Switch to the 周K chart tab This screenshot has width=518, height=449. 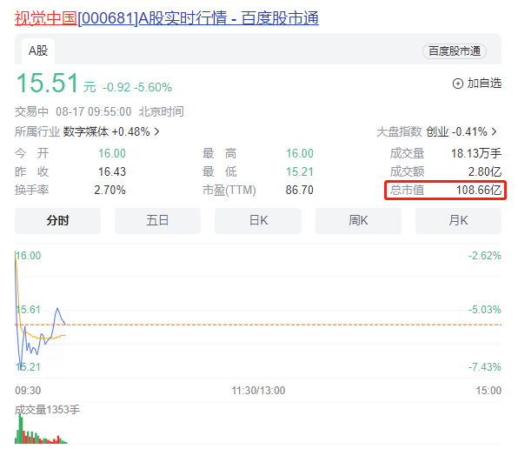point(358,220)
